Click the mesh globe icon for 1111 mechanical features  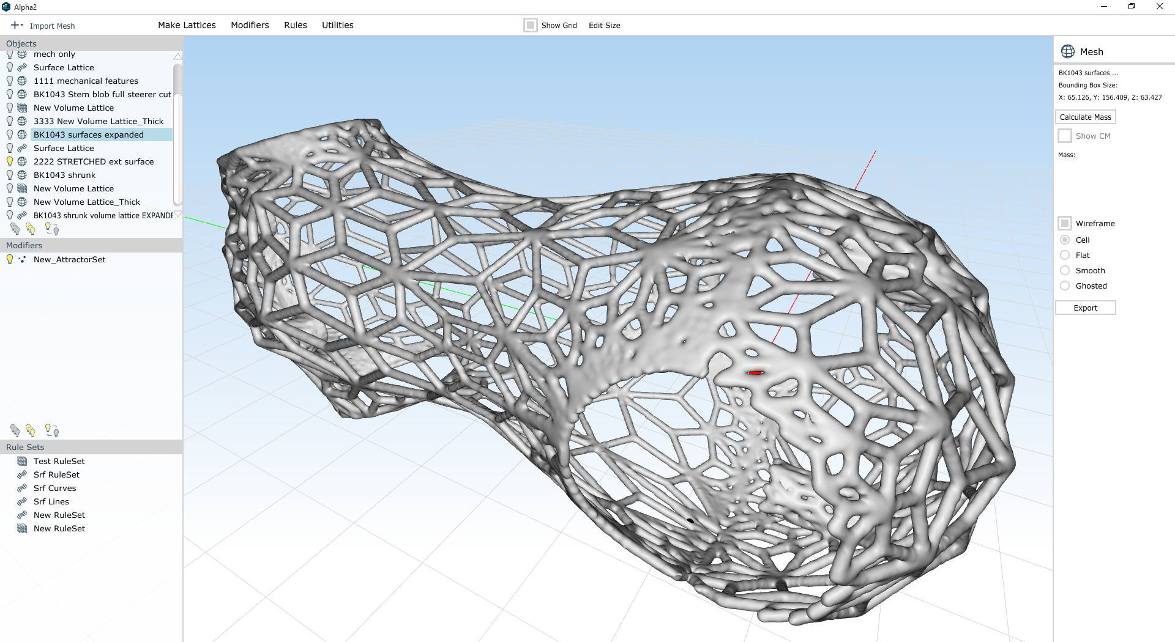click(22, 81)
